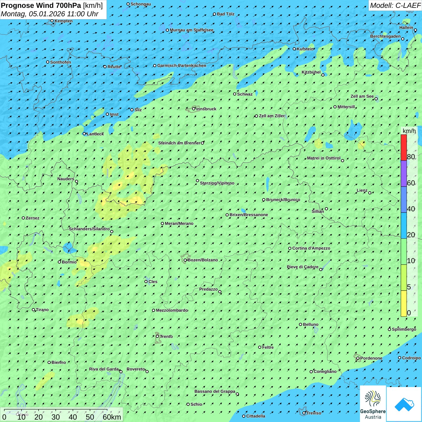Select the Bormio city marker

pyautogui.click(x=59, y=262)
